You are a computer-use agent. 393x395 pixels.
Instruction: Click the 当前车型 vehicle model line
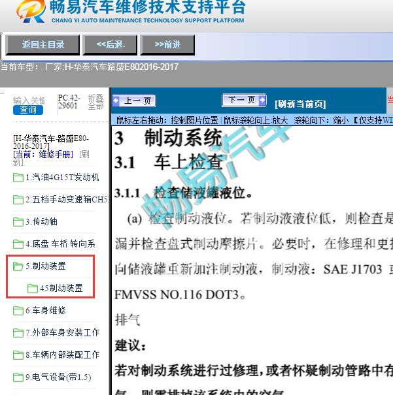coord(90,67)
